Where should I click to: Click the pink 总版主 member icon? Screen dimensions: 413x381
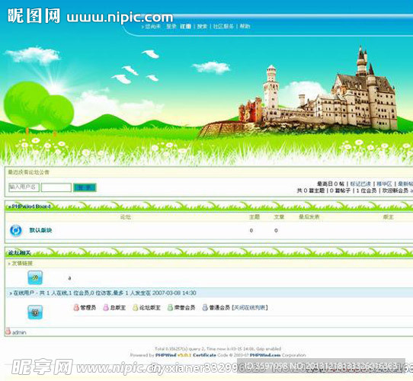(106, 307)
